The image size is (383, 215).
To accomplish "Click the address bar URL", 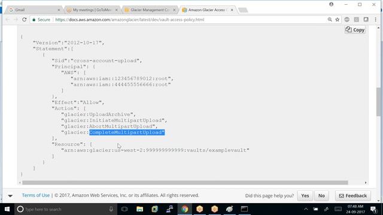I will [130, 20].
